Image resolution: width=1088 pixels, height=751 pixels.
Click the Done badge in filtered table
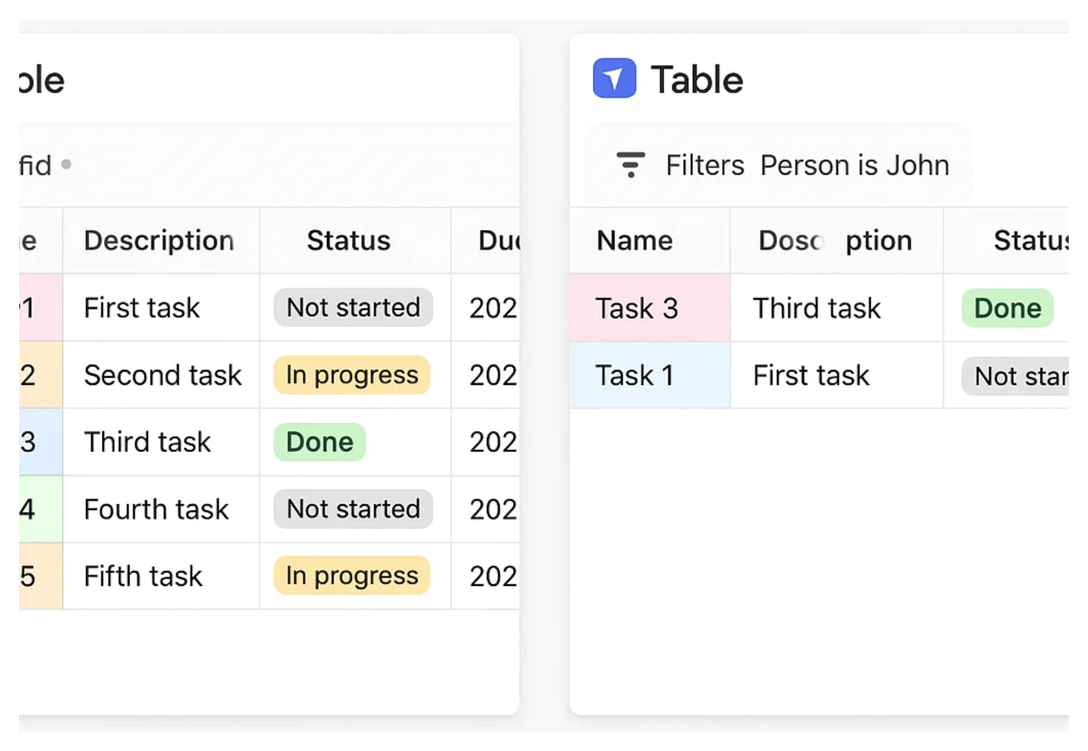(1007, 309)
